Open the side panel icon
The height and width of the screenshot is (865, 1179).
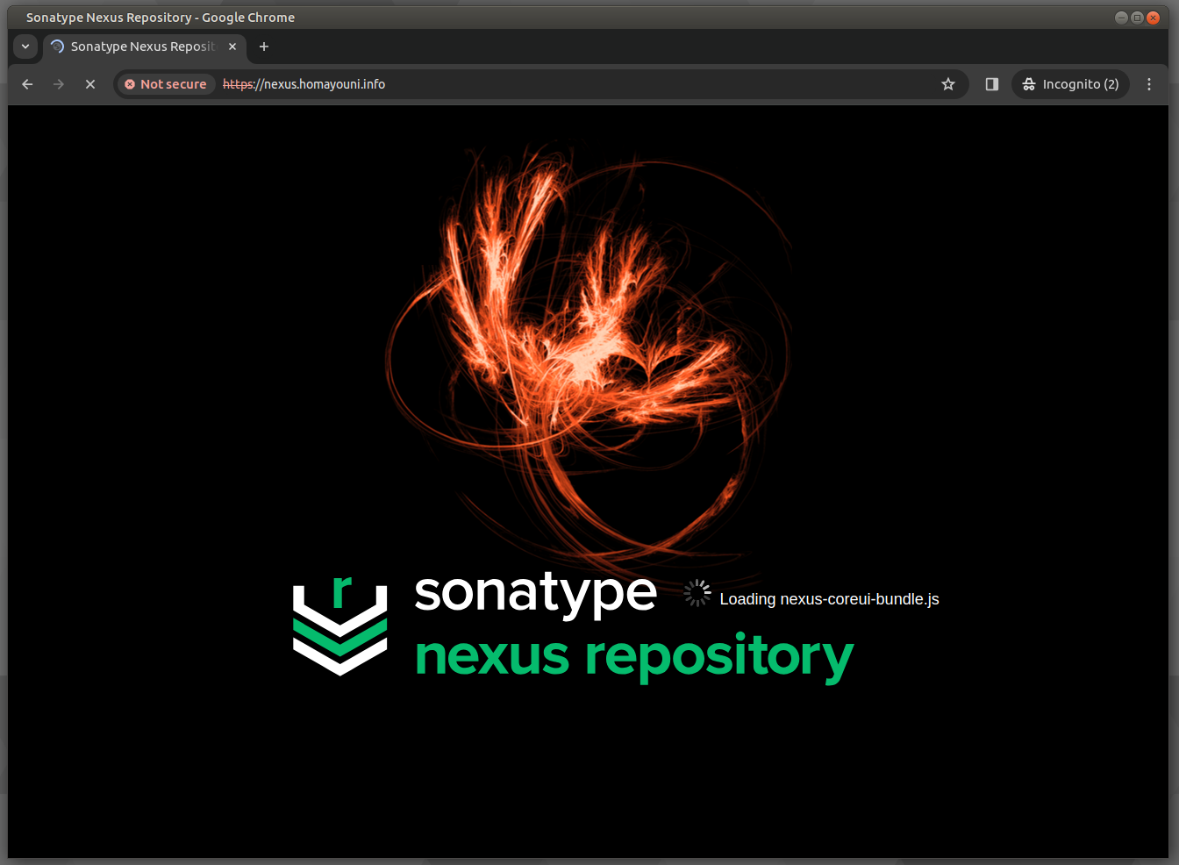[992, 84]
